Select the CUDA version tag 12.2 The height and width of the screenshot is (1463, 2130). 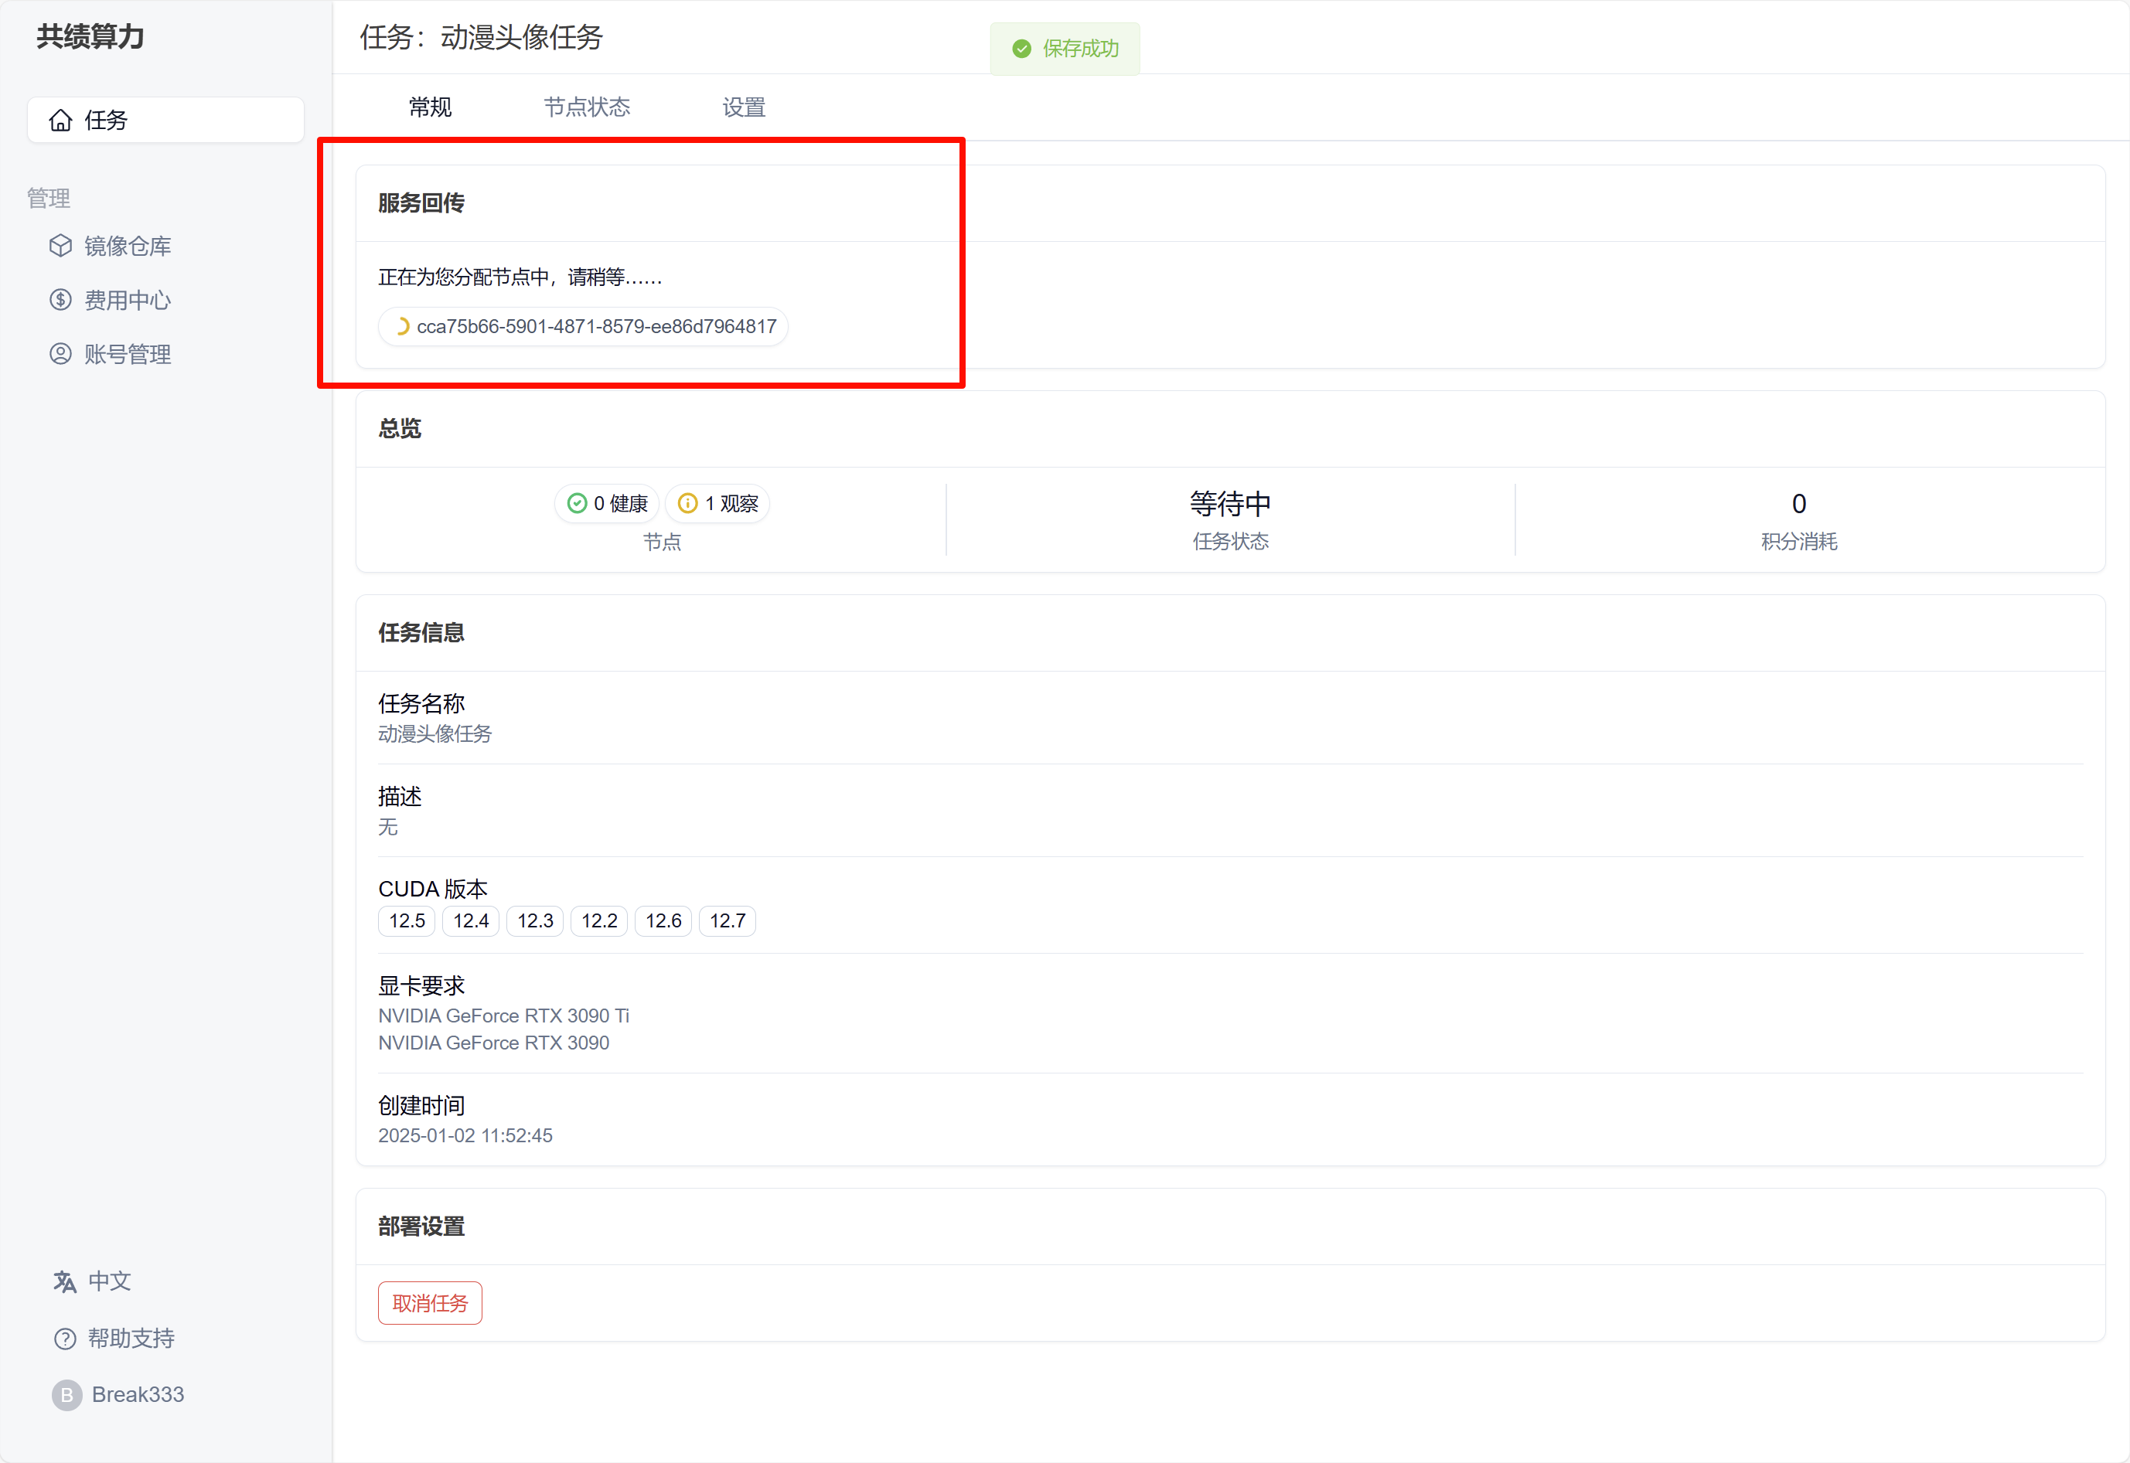click(600, 920)
